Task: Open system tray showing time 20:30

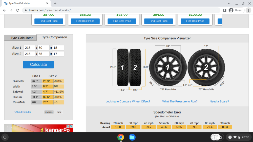Action: (239, 137)
